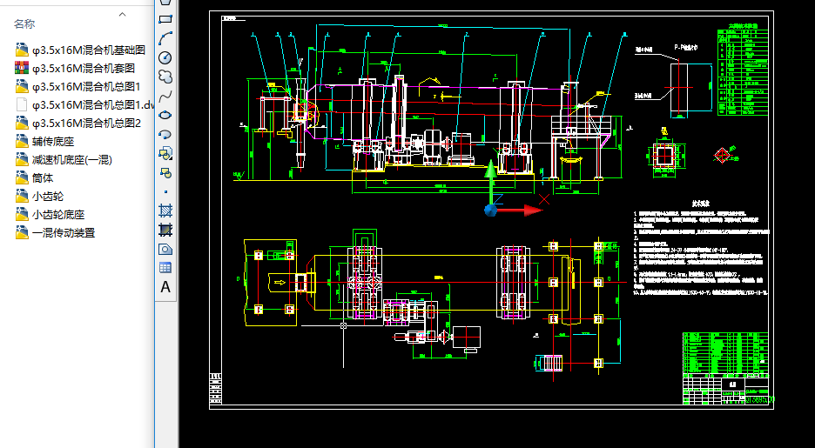Select the Circle draw tool
Screen dimensions: 815x448
tap(165, 57)
